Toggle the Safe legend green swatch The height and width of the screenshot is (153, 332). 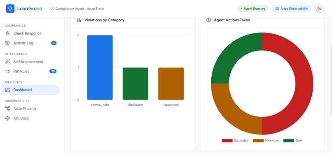289,141
